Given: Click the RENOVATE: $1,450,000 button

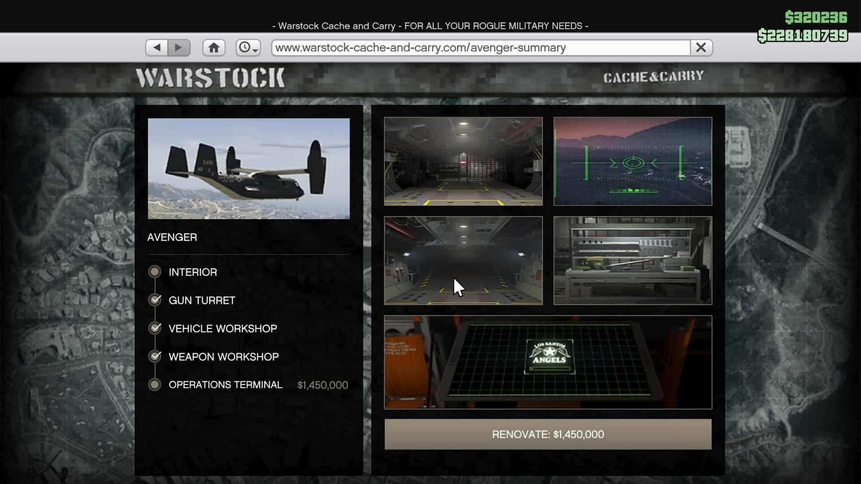Looking at the screenshot, I should [548, 434].
